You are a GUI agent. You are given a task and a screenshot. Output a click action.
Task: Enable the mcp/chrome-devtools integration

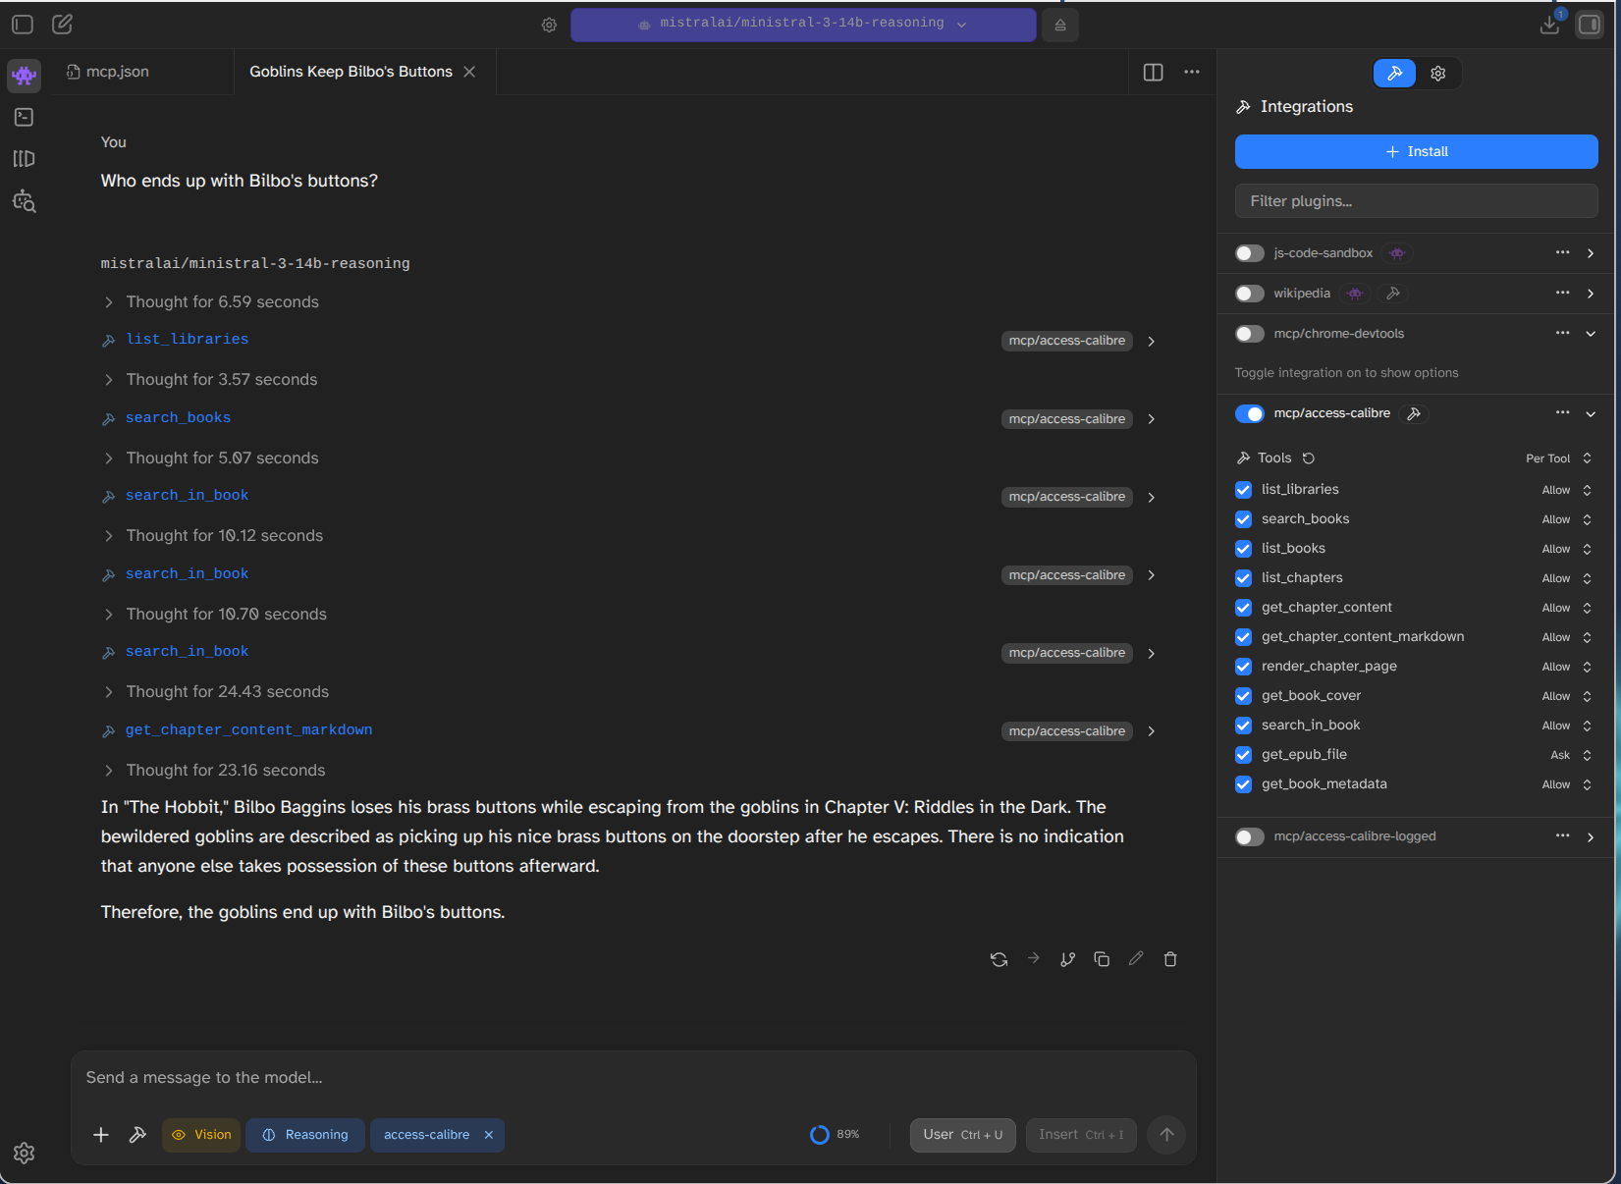click(1249, 334)
